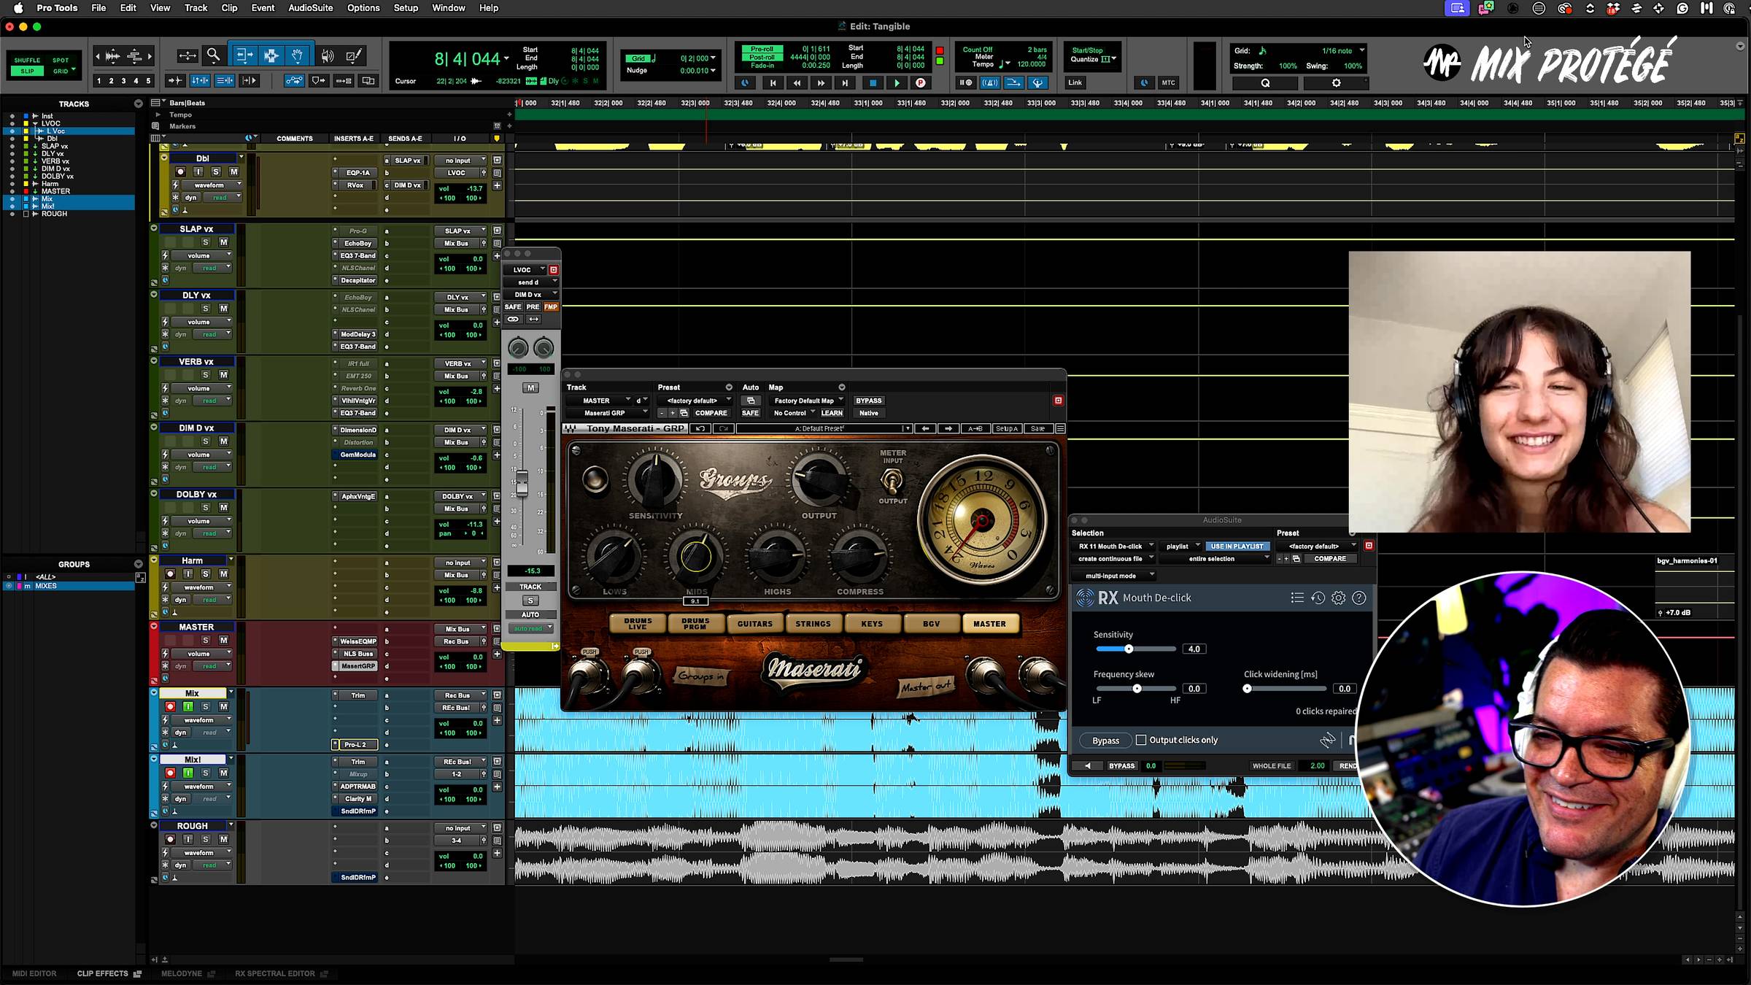Image resolution: width=1751 pixels, height=985 pixels.
Task: Open the Grid mode dropdown arrow
Action: coord(74,70)
